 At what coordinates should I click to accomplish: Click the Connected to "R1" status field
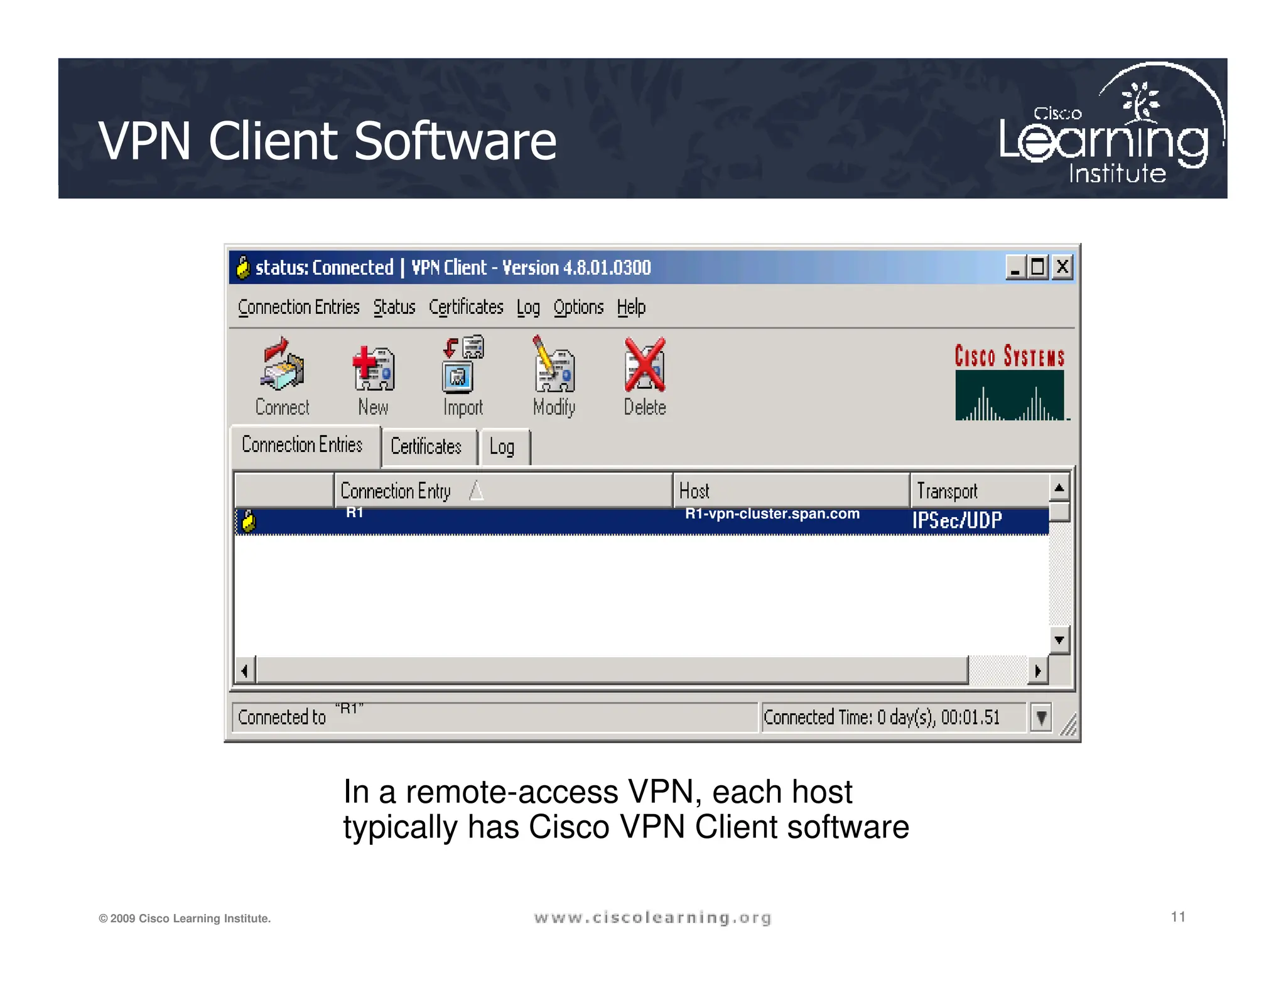tap(495, 717)
